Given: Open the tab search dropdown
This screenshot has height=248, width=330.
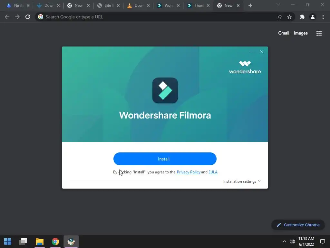Looking at the screenshot, I should tap(278, 5).
